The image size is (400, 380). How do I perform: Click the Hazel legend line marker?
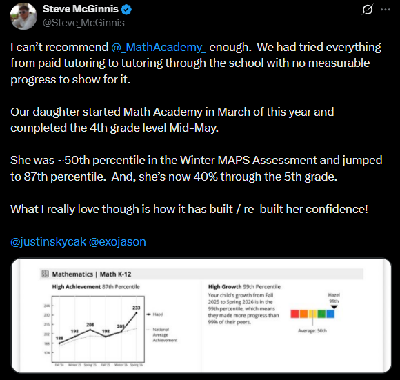tap(148, 314)
